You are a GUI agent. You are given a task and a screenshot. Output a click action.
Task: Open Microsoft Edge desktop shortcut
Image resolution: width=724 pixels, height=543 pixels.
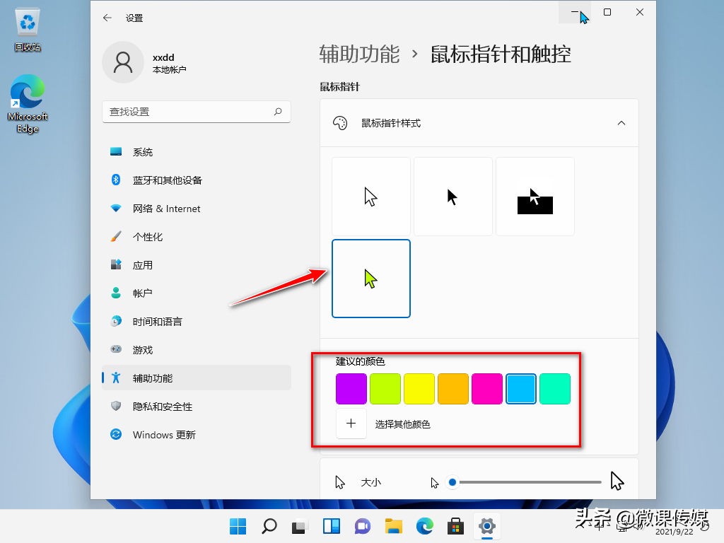point(28,104)
